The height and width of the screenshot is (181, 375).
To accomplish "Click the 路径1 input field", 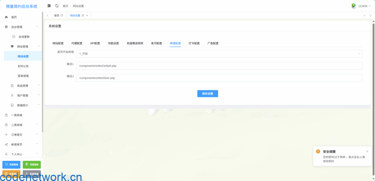I will click(219, 66).
